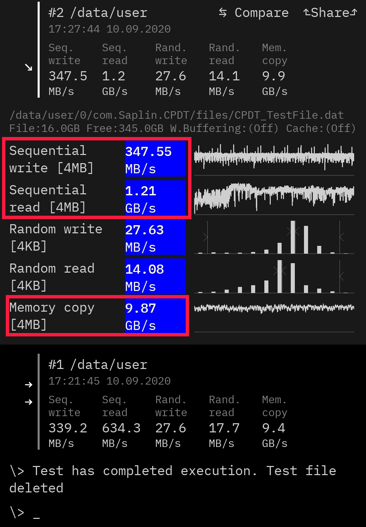Select the #1 /data/user result header
Viewport: 366px width, 527px height.
pos(98,365)
